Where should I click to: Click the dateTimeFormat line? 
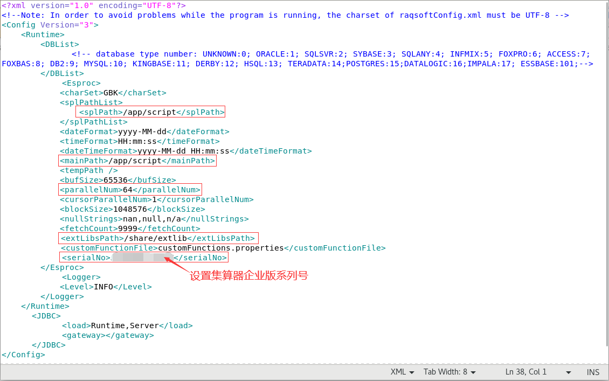(x=185, y=151)
